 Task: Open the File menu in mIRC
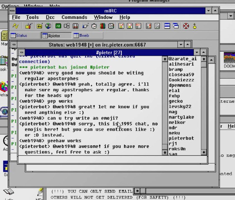[x=16, y=17]
